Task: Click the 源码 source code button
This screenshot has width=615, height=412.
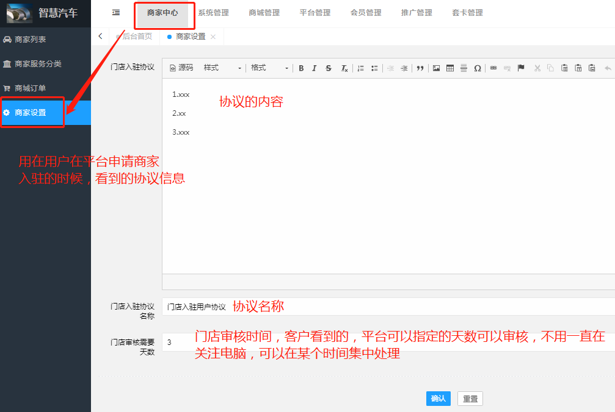Action: (x=181, y=68)
